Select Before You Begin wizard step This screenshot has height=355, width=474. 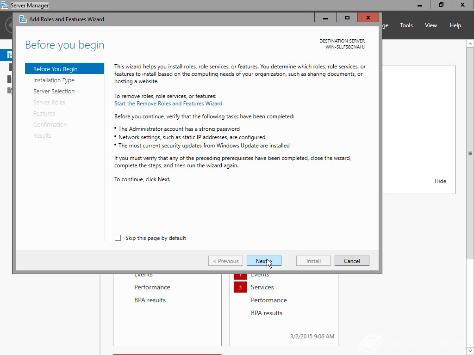point(64,69)
